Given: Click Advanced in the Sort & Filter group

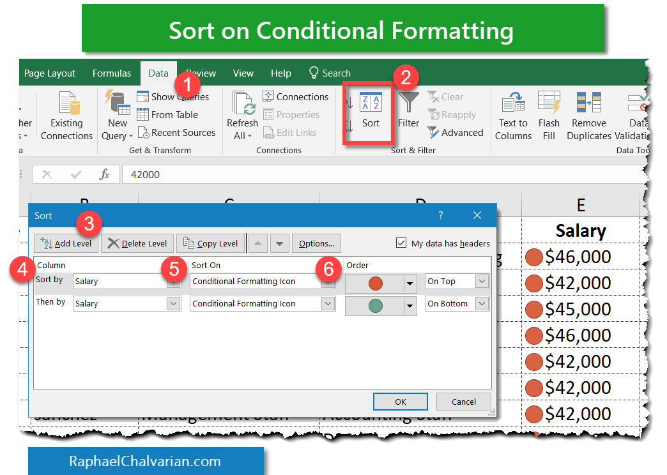Looking at the screenshot, I should (x=456, y=133).
